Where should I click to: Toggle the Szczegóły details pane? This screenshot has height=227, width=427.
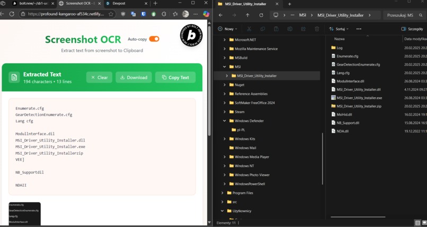(412, 29)
